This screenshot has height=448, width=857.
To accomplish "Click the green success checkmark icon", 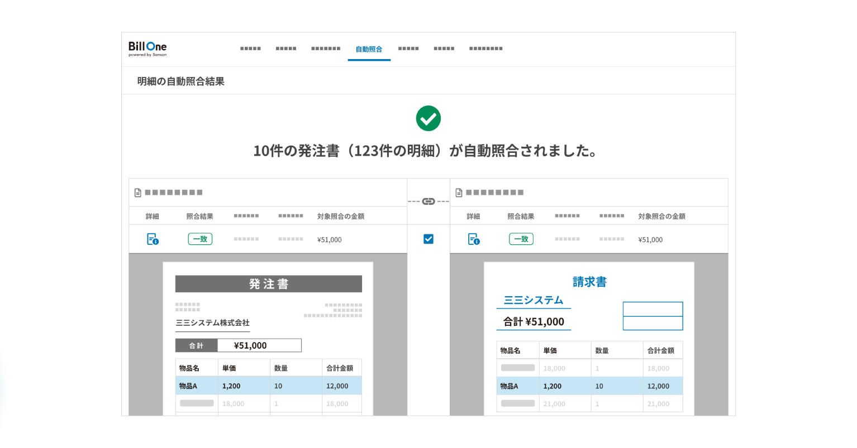I will coord(428,118).
